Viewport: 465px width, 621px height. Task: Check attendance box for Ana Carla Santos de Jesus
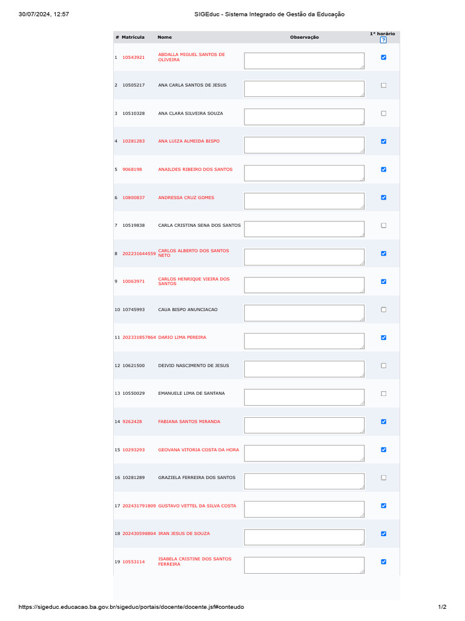click(x=383, y=86)
